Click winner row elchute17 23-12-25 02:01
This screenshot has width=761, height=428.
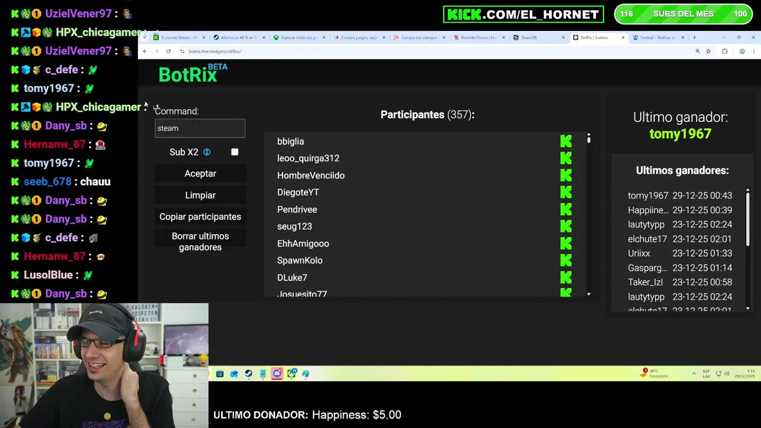click(680, 239)
